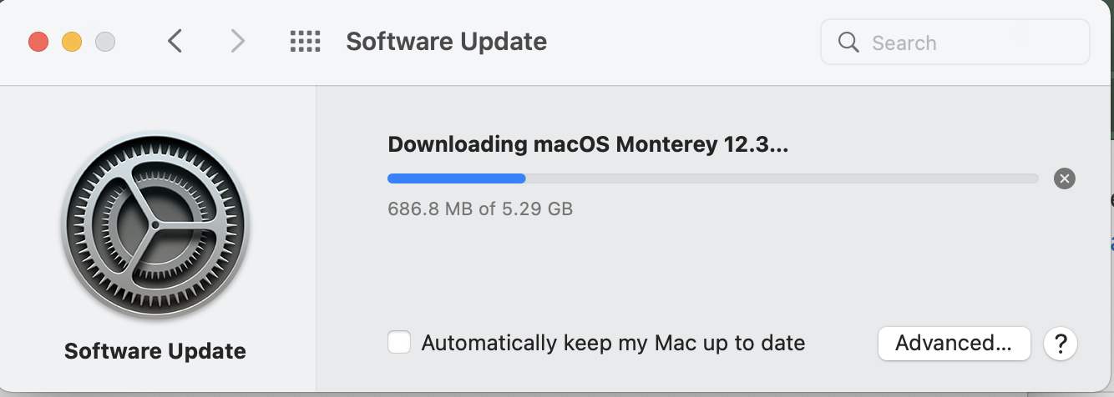Screen dimensions: 1114x397
Task: Open help with the question mark button
Action: 1061,343
